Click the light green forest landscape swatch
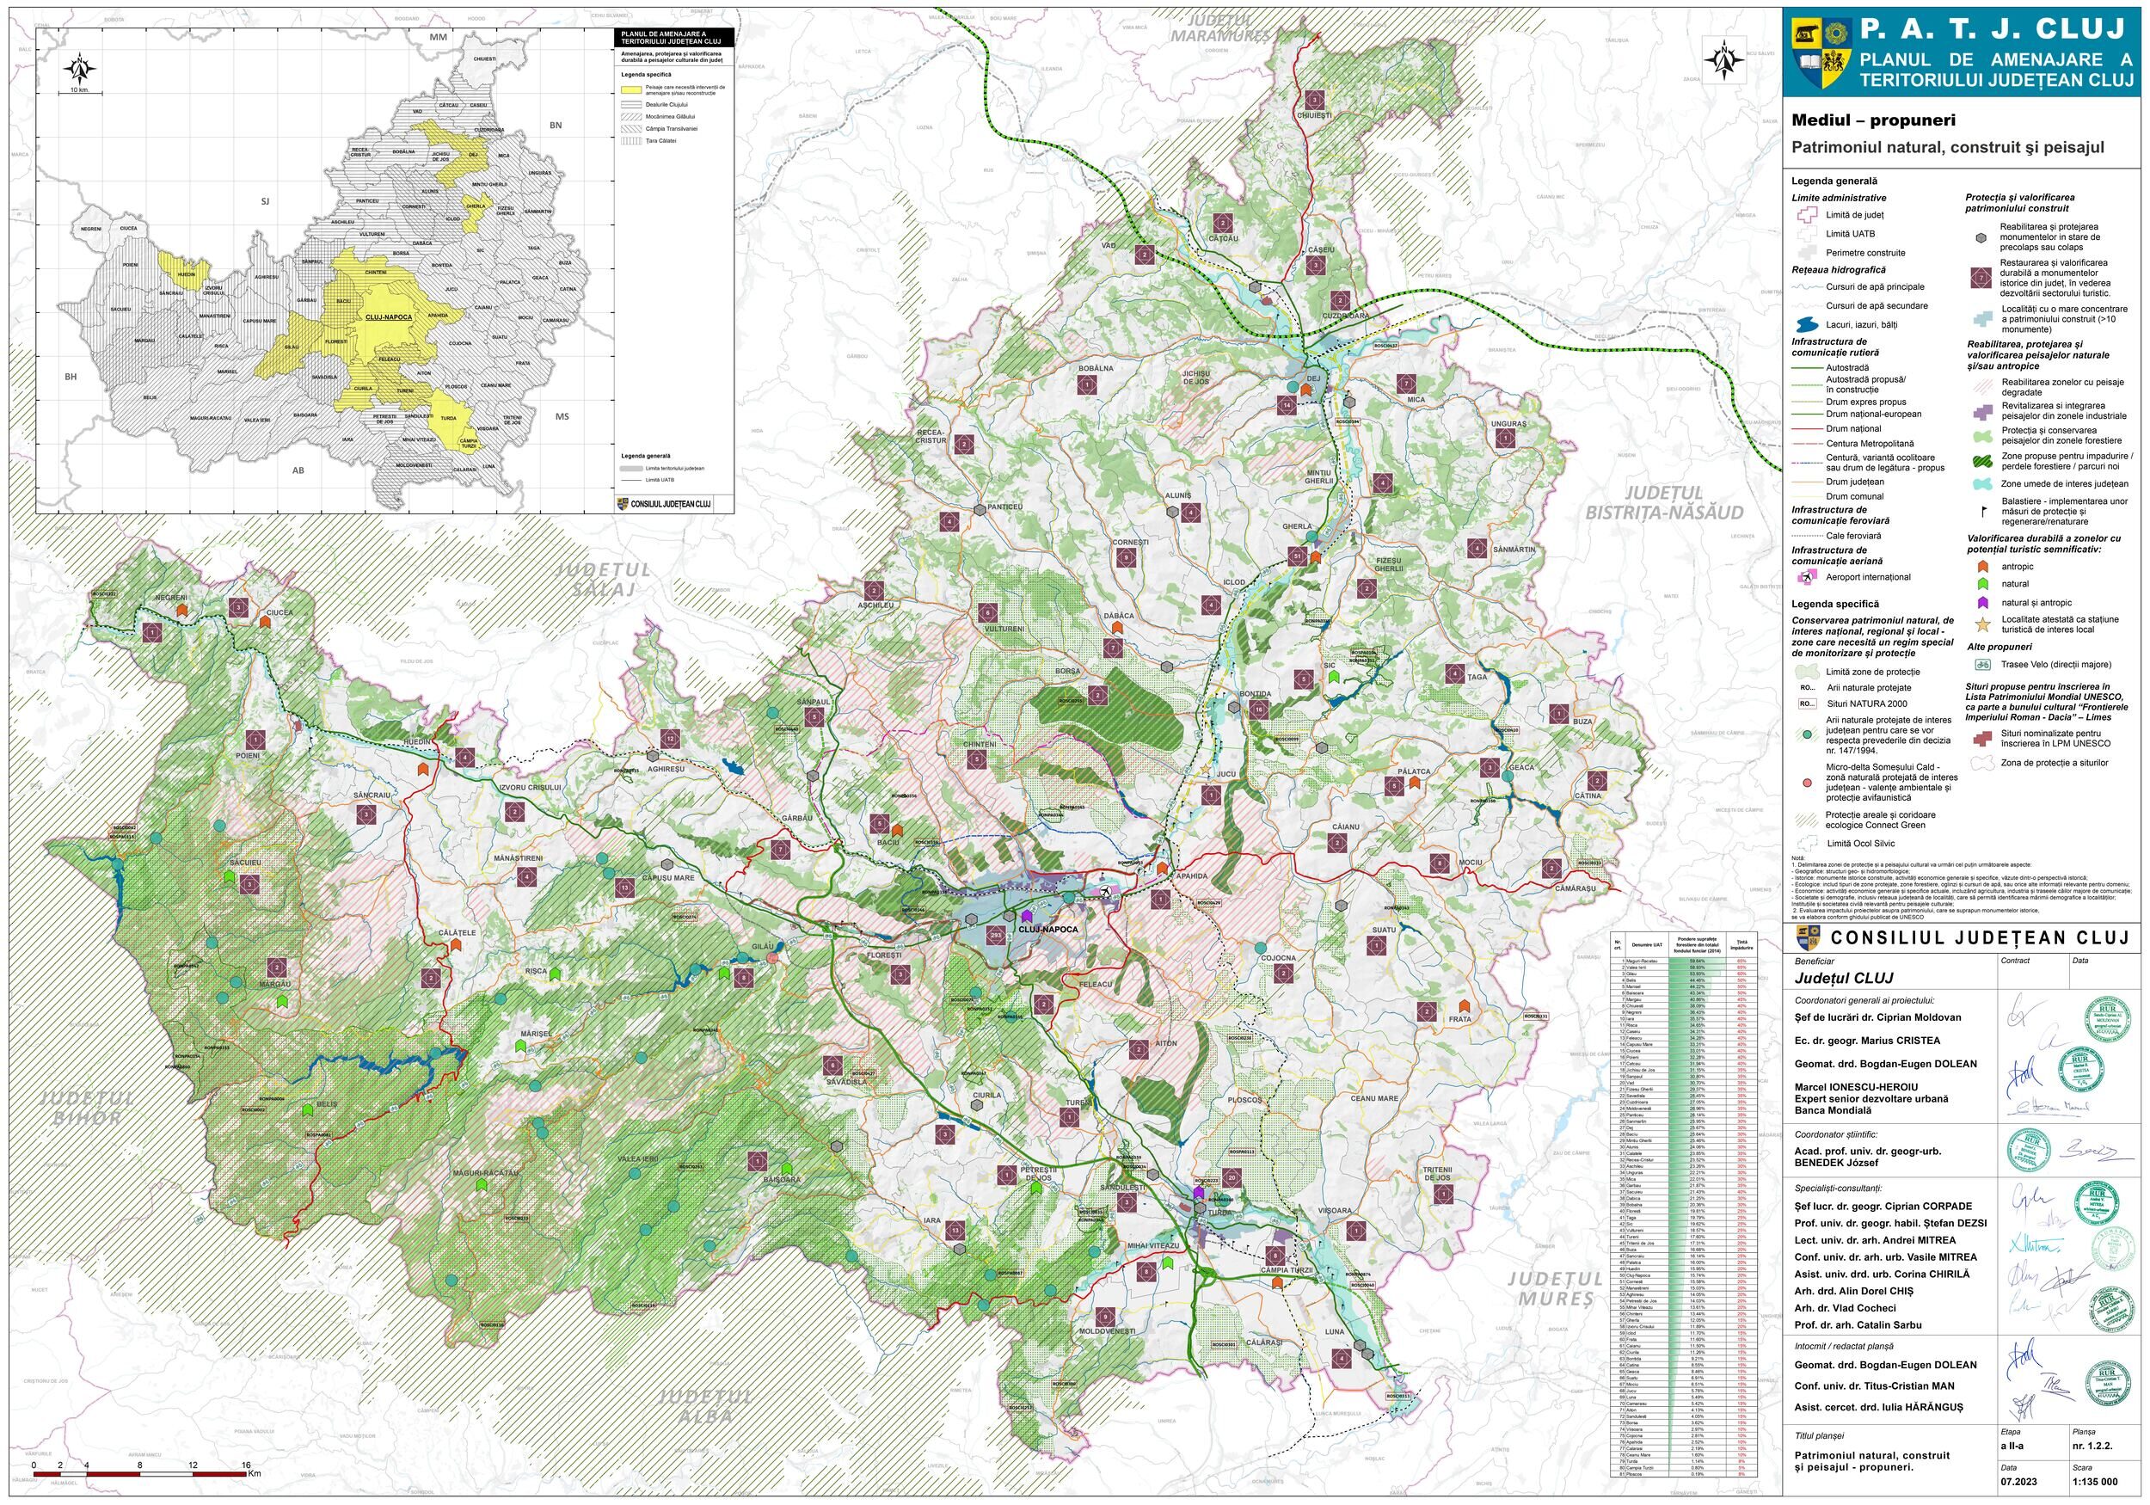The width and height of the screenshot is (2150, 1505). coord(1982,435)
